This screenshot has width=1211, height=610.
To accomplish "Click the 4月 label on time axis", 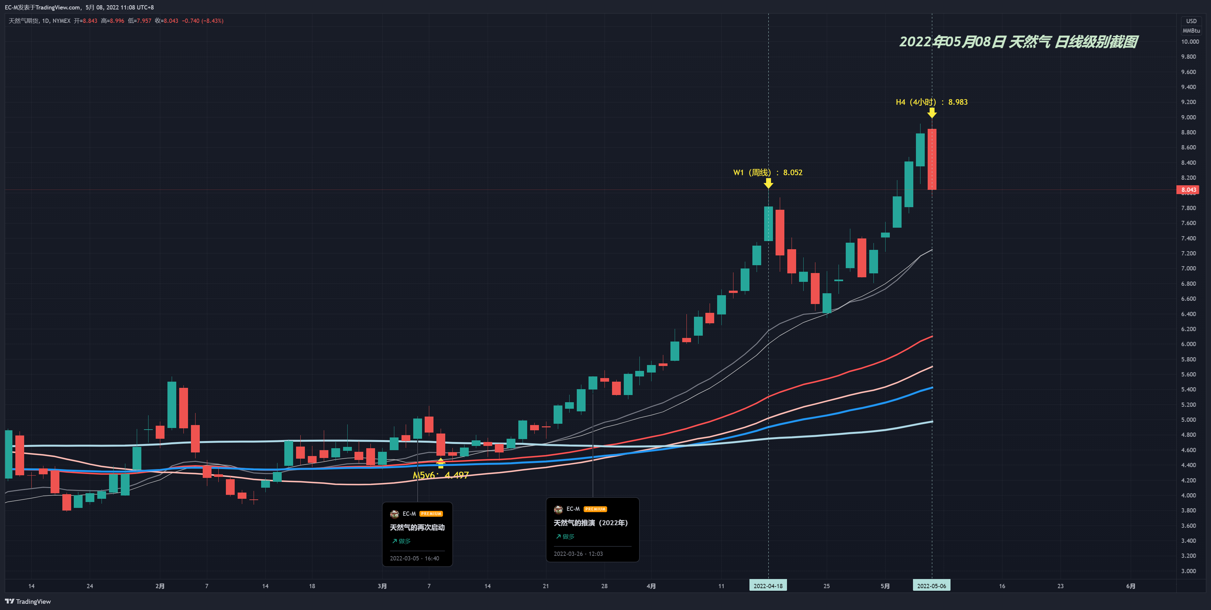I will [x=651, y=586].
